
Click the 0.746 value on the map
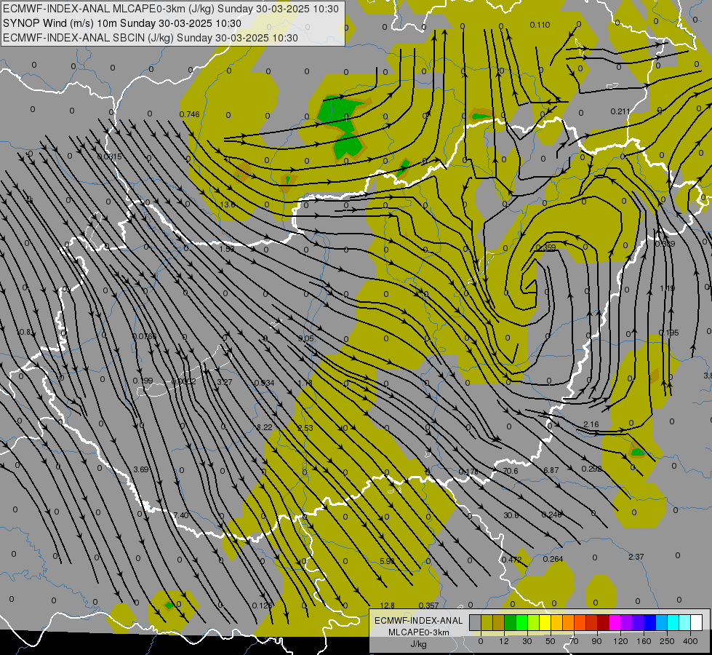pyautogui.click(x=189, y=114)
